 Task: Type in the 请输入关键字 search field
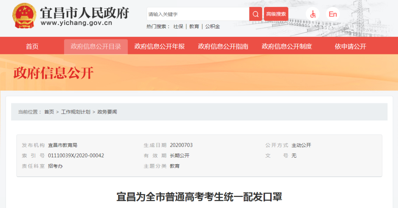(198, 14)
